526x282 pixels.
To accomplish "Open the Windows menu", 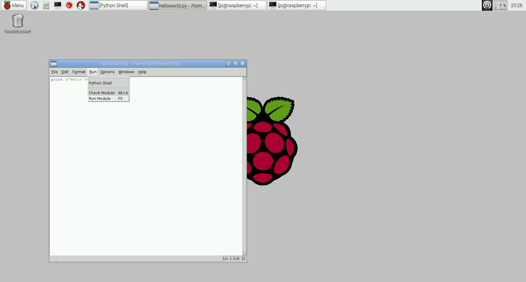I will 126,72.
